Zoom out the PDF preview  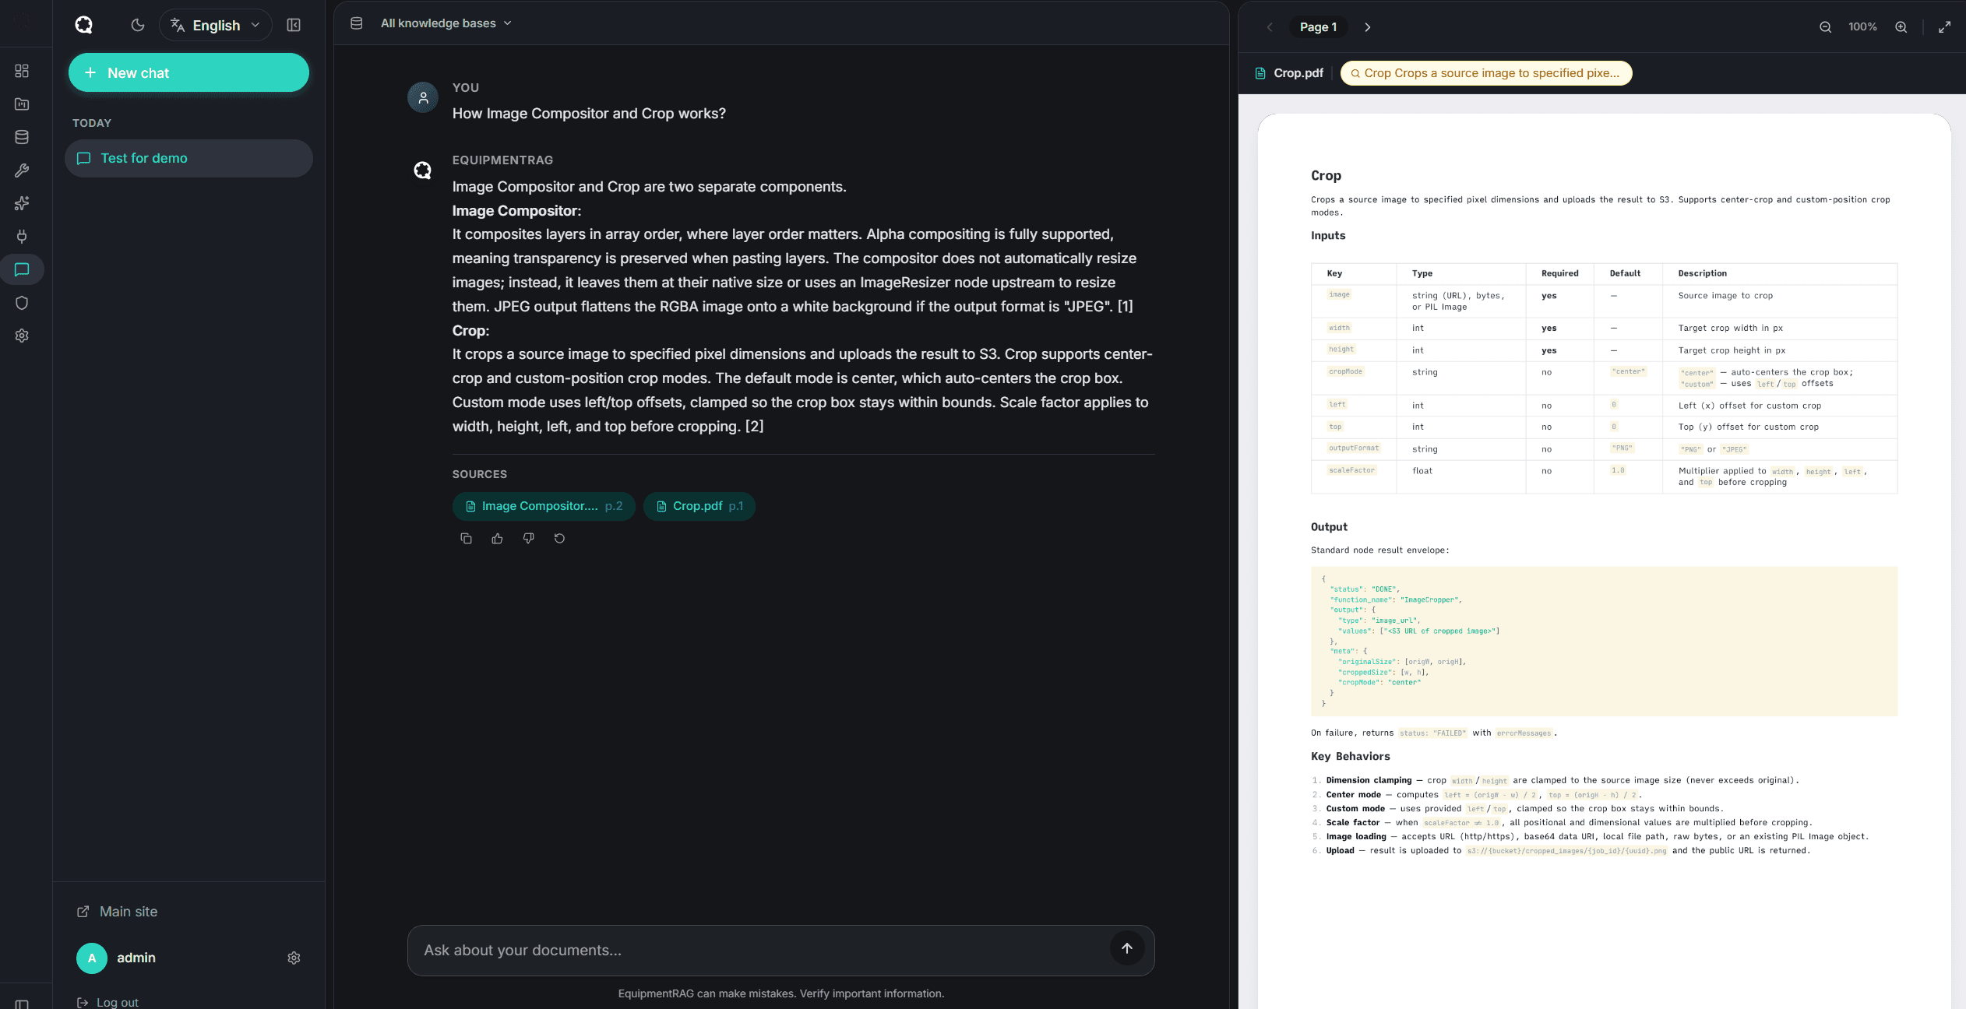click(x=1824, y=26)
